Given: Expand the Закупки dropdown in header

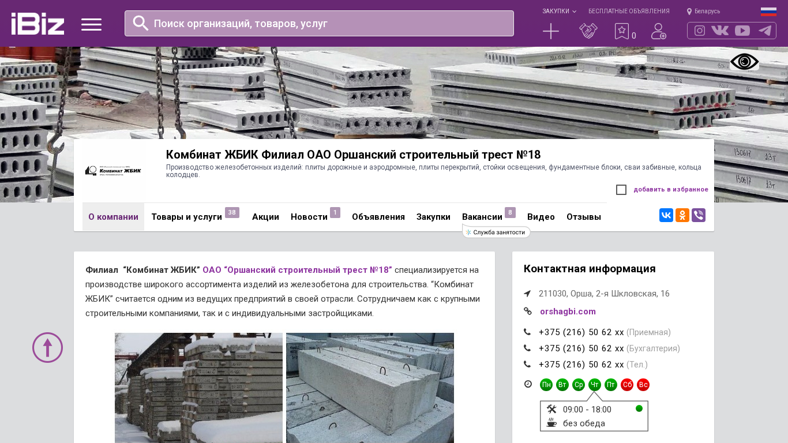Looking at the screenshot, I should point(559,12).
